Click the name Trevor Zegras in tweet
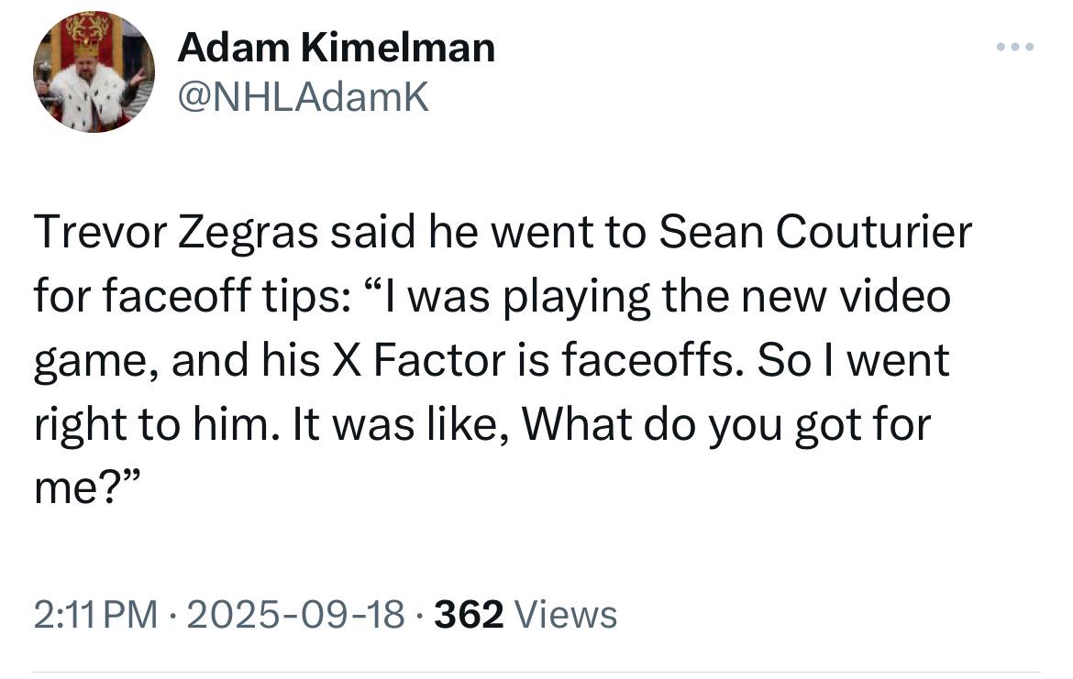Screen dimensions: 1073x679 pos(176,233)
